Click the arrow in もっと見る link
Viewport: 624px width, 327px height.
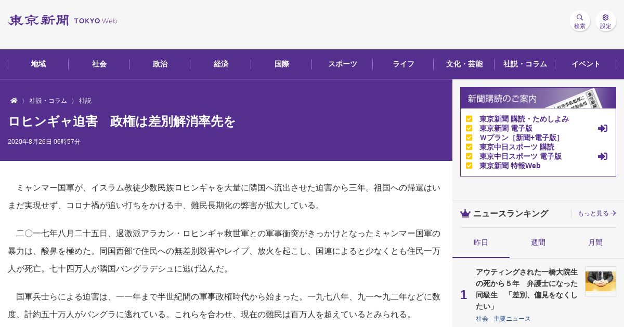click(613, 213)
